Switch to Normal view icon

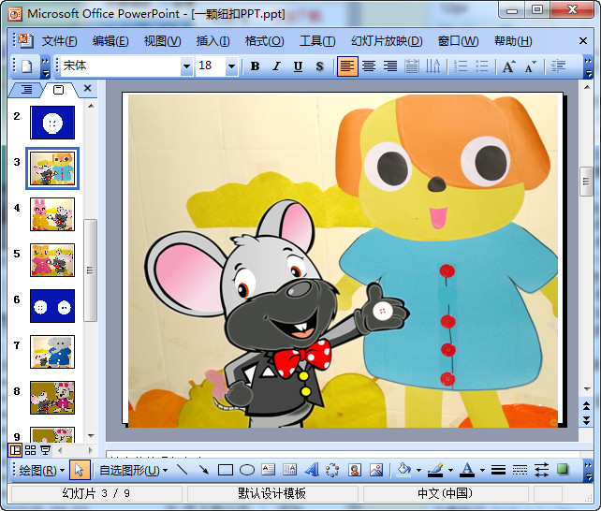pyautogui.click(x=15, y=450)
